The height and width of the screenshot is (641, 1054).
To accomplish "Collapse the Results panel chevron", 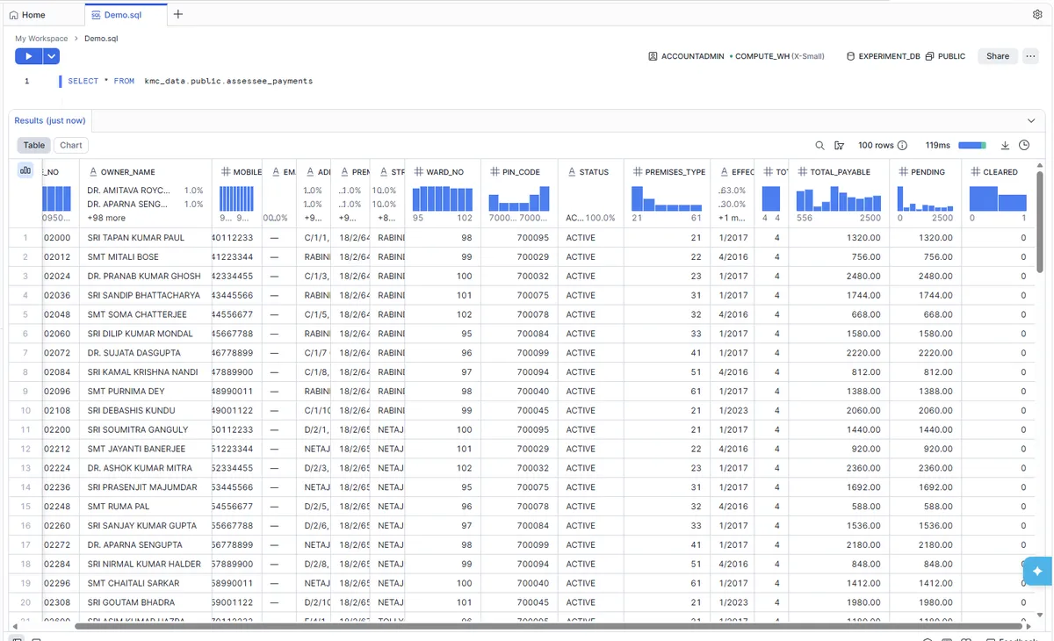I will click(1031, 120).
